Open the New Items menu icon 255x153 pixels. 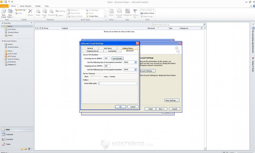(10, 11)
